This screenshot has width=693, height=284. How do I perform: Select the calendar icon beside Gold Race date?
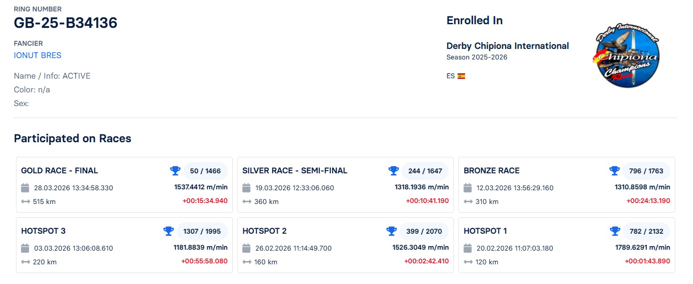pos(26,188)
